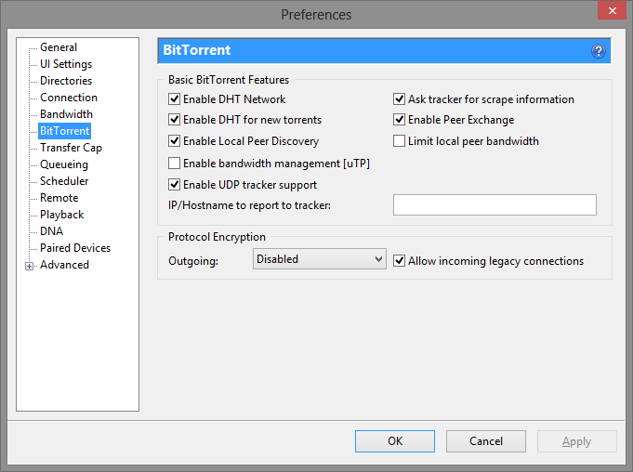The height and width of the screenshot is (472, 633).
Task: Toggle Allow incoming legacy connections
Action: [400, 261]
